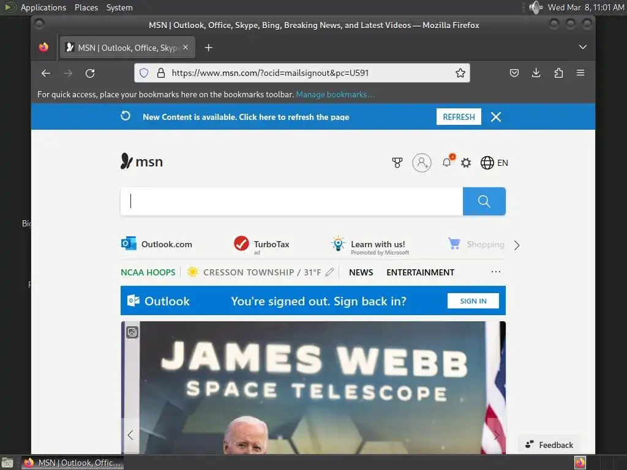627x470 pixels.
Task: Change language via globe EN button
Action: pos(494,163)
